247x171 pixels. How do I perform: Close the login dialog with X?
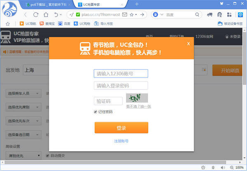tap(189, 43)
